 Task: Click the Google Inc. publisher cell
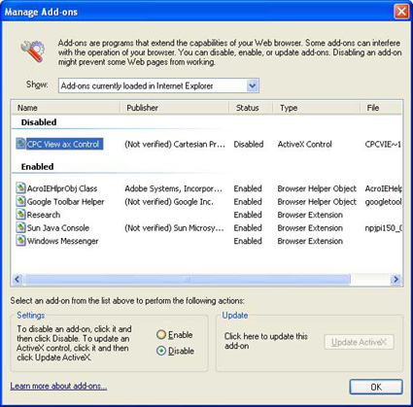pos(169,202)
